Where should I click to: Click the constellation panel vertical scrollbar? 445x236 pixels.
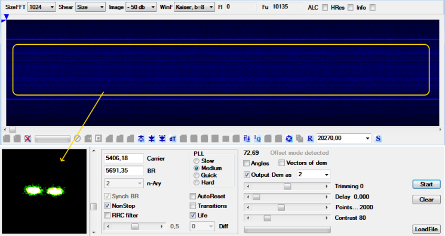pos(93,191)
